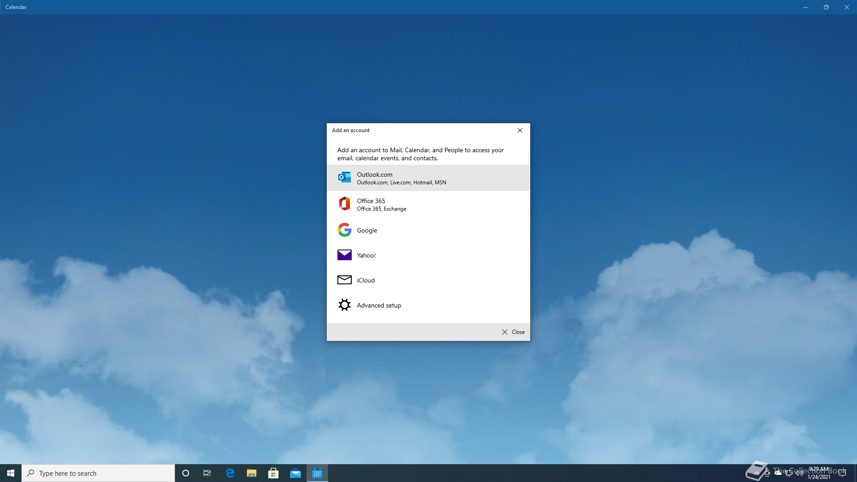Screen dimensions: 857x482
Task: Choose the Office 365 account icon
Action: pyautogui.click(x=344, y=204)
